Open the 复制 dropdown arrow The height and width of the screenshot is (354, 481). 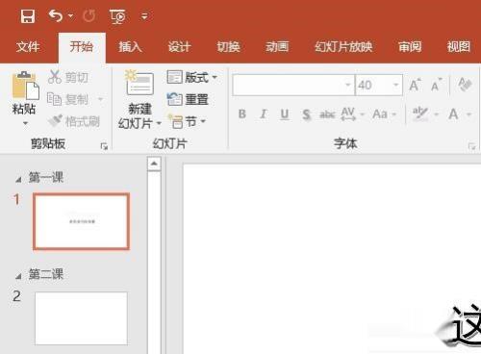[100, 99]
